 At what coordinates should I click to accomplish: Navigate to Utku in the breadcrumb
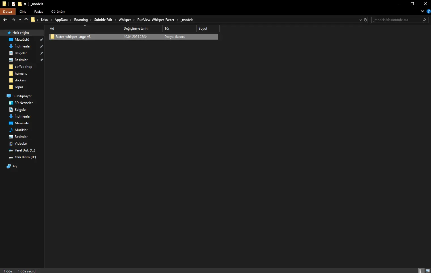(x=44, y=20)
